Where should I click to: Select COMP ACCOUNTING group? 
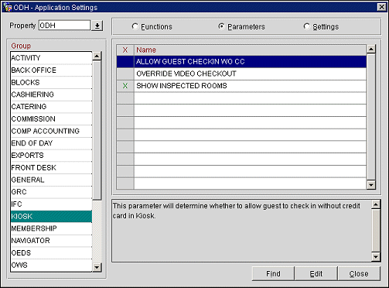coord(51,131)
